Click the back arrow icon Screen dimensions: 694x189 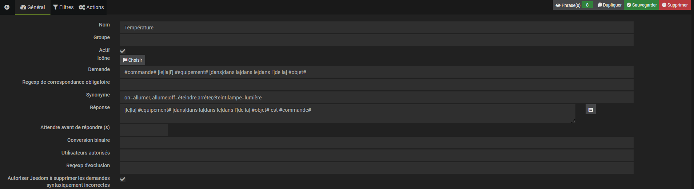(x=7, y=7)
